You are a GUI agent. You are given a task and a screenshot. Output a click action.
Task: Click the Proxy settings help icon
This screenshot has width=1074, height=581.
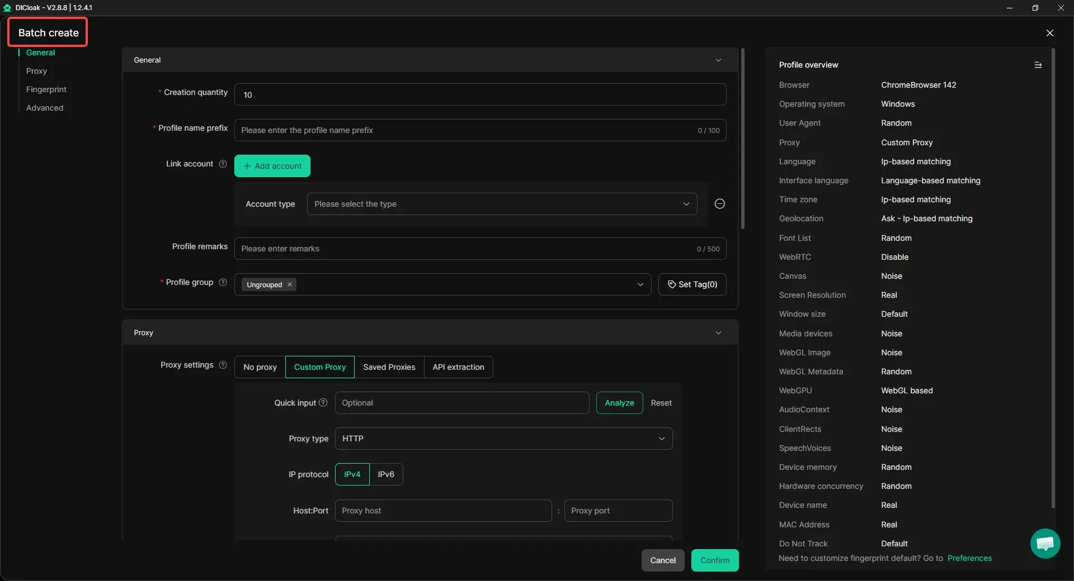tap(223, 365)
